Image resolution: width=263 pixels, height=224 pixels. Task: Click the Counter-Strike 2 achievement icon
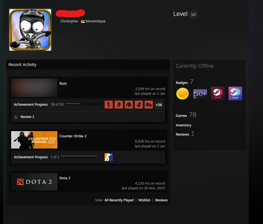[109, 157]
